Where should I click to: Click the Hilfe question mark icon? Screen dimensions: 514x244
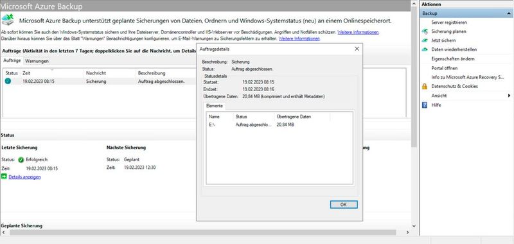pos(425,105)
